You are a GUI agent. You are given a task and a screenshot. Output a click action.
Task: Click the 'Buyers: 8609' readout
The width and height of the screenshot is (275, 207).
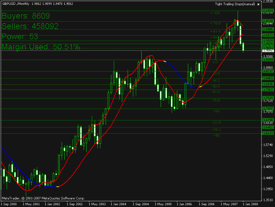click(x=26, y=16)
